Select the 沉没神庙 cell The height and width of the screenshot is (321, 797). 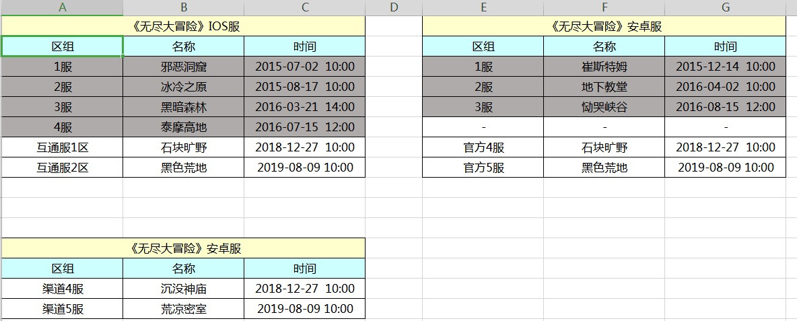click(184, 289)
